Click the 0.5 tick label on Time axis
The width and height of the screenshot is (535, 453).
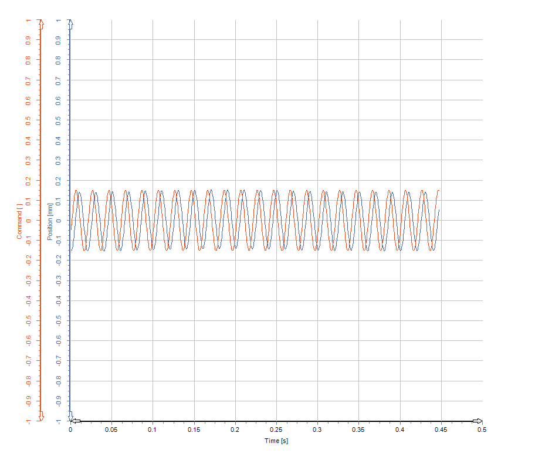pyautogui.click(x=482, y=430)
